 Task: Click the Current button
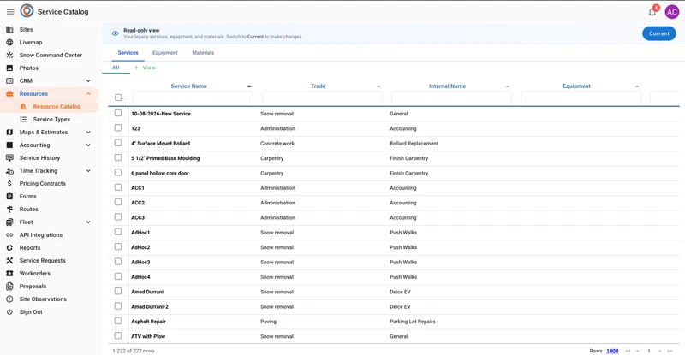click(659, 33)
